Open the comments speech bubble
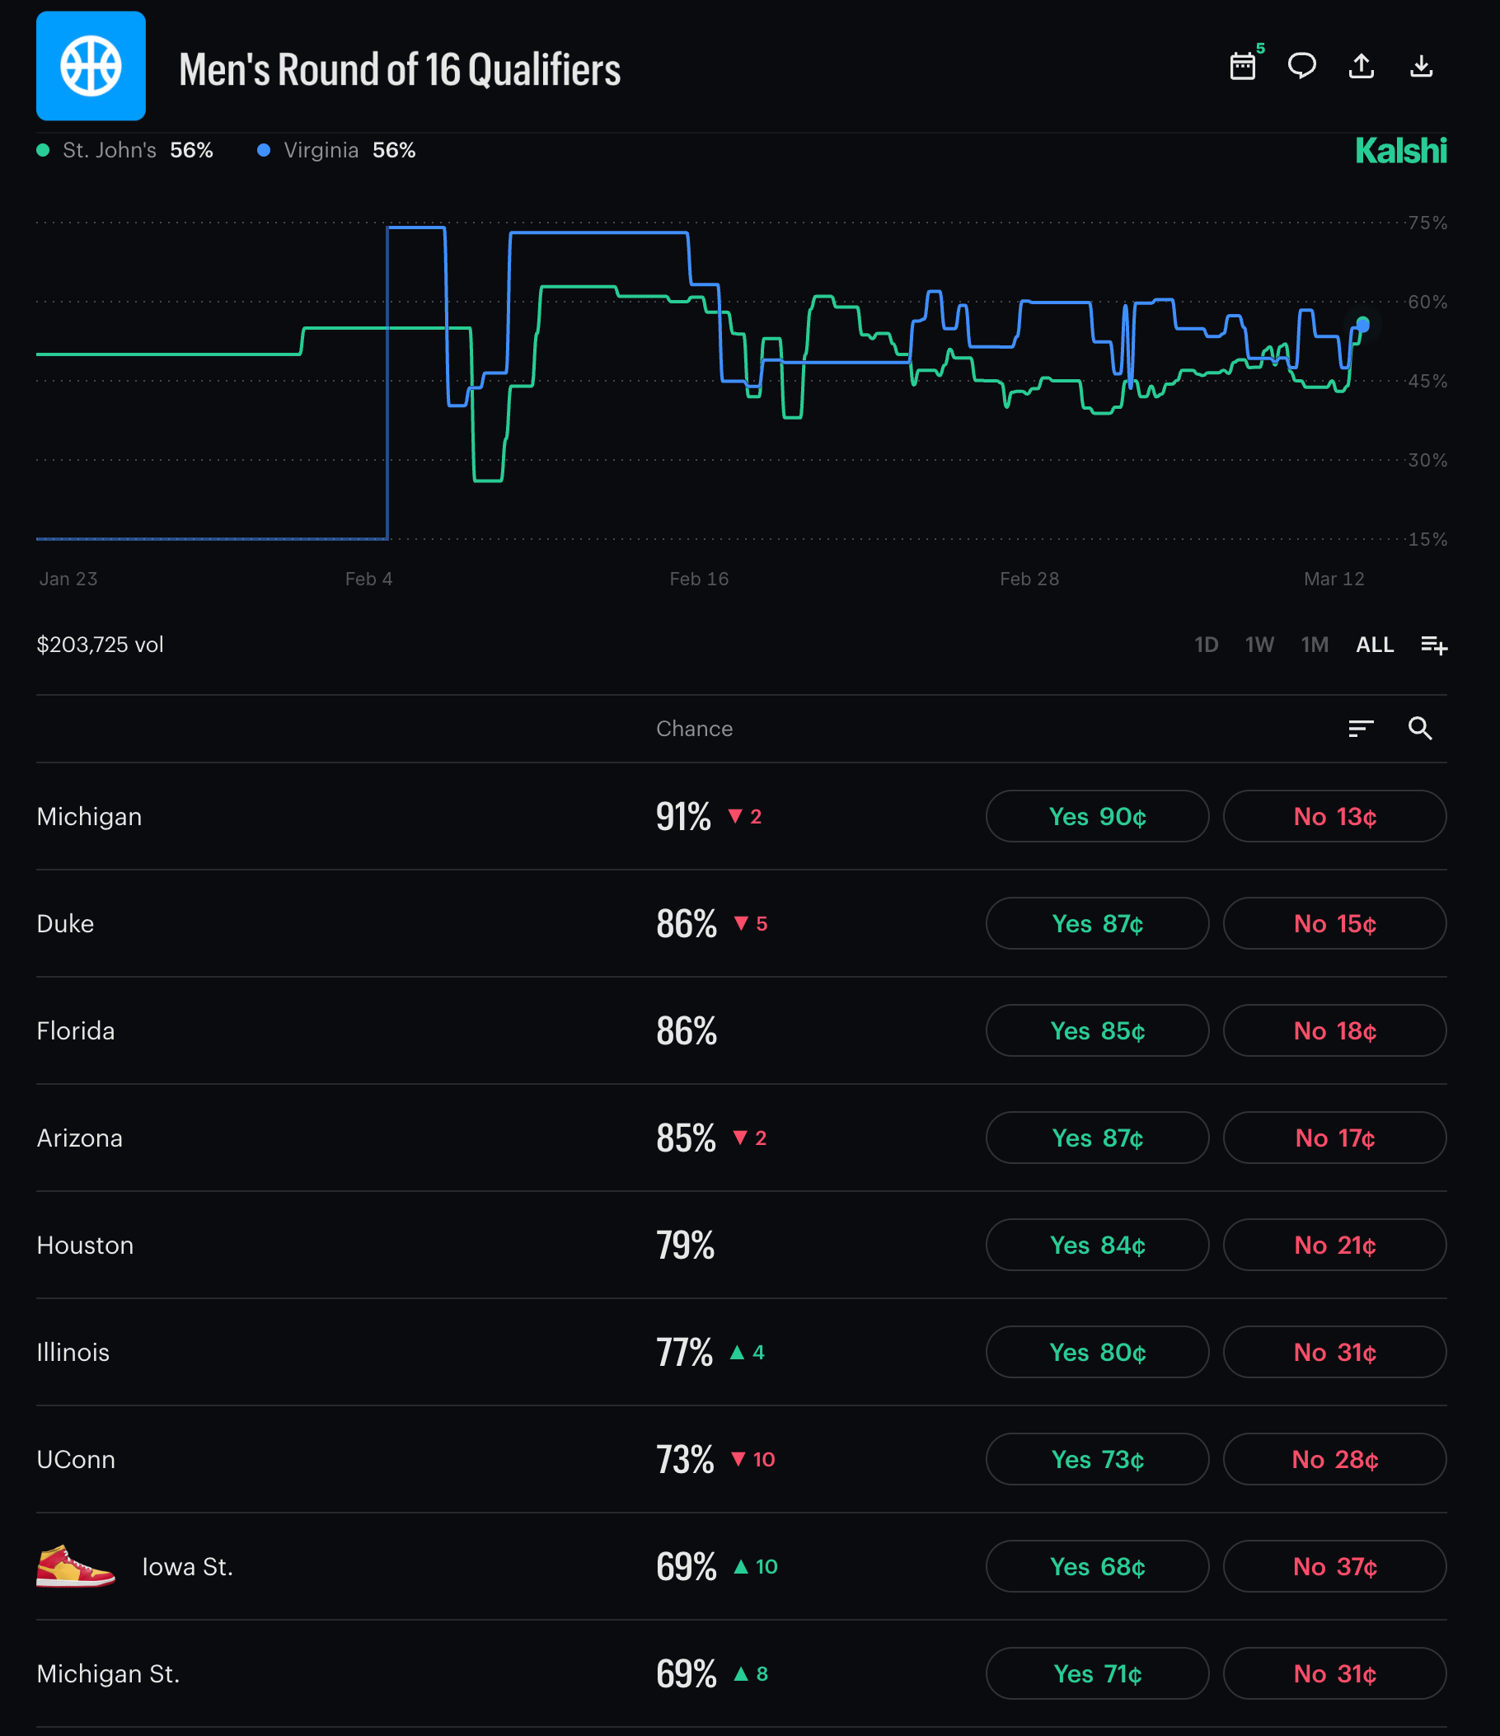The height and width of the screenshot is (1736, 1500). pos(1301,66)
